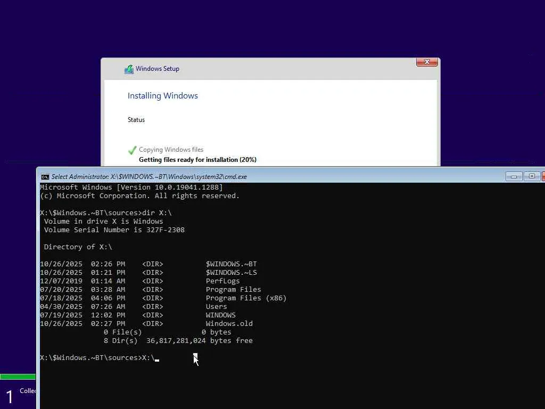
Task: Click the date 12/07/2019 in PerfLogs row
Action: (61, 281)
